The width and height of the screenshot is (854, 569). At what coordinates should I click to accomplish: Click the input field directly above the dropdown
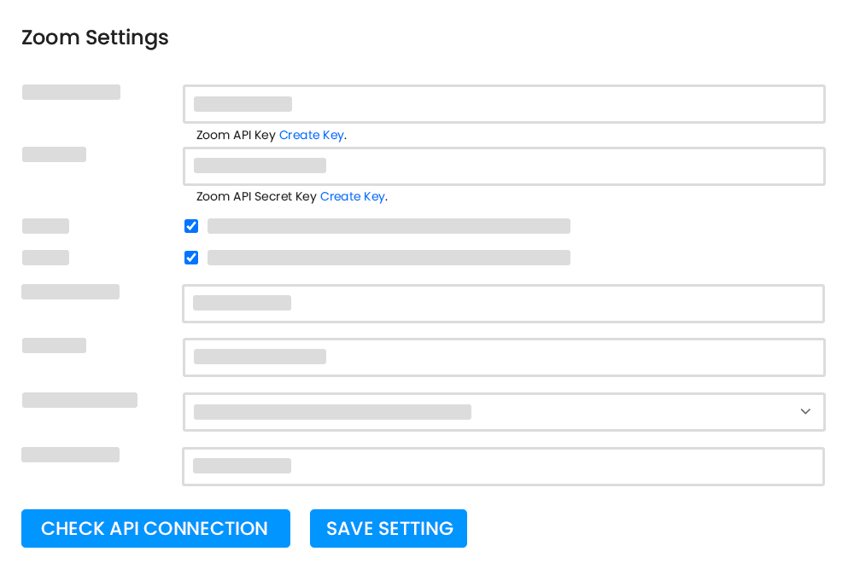(x=504, y=357)
